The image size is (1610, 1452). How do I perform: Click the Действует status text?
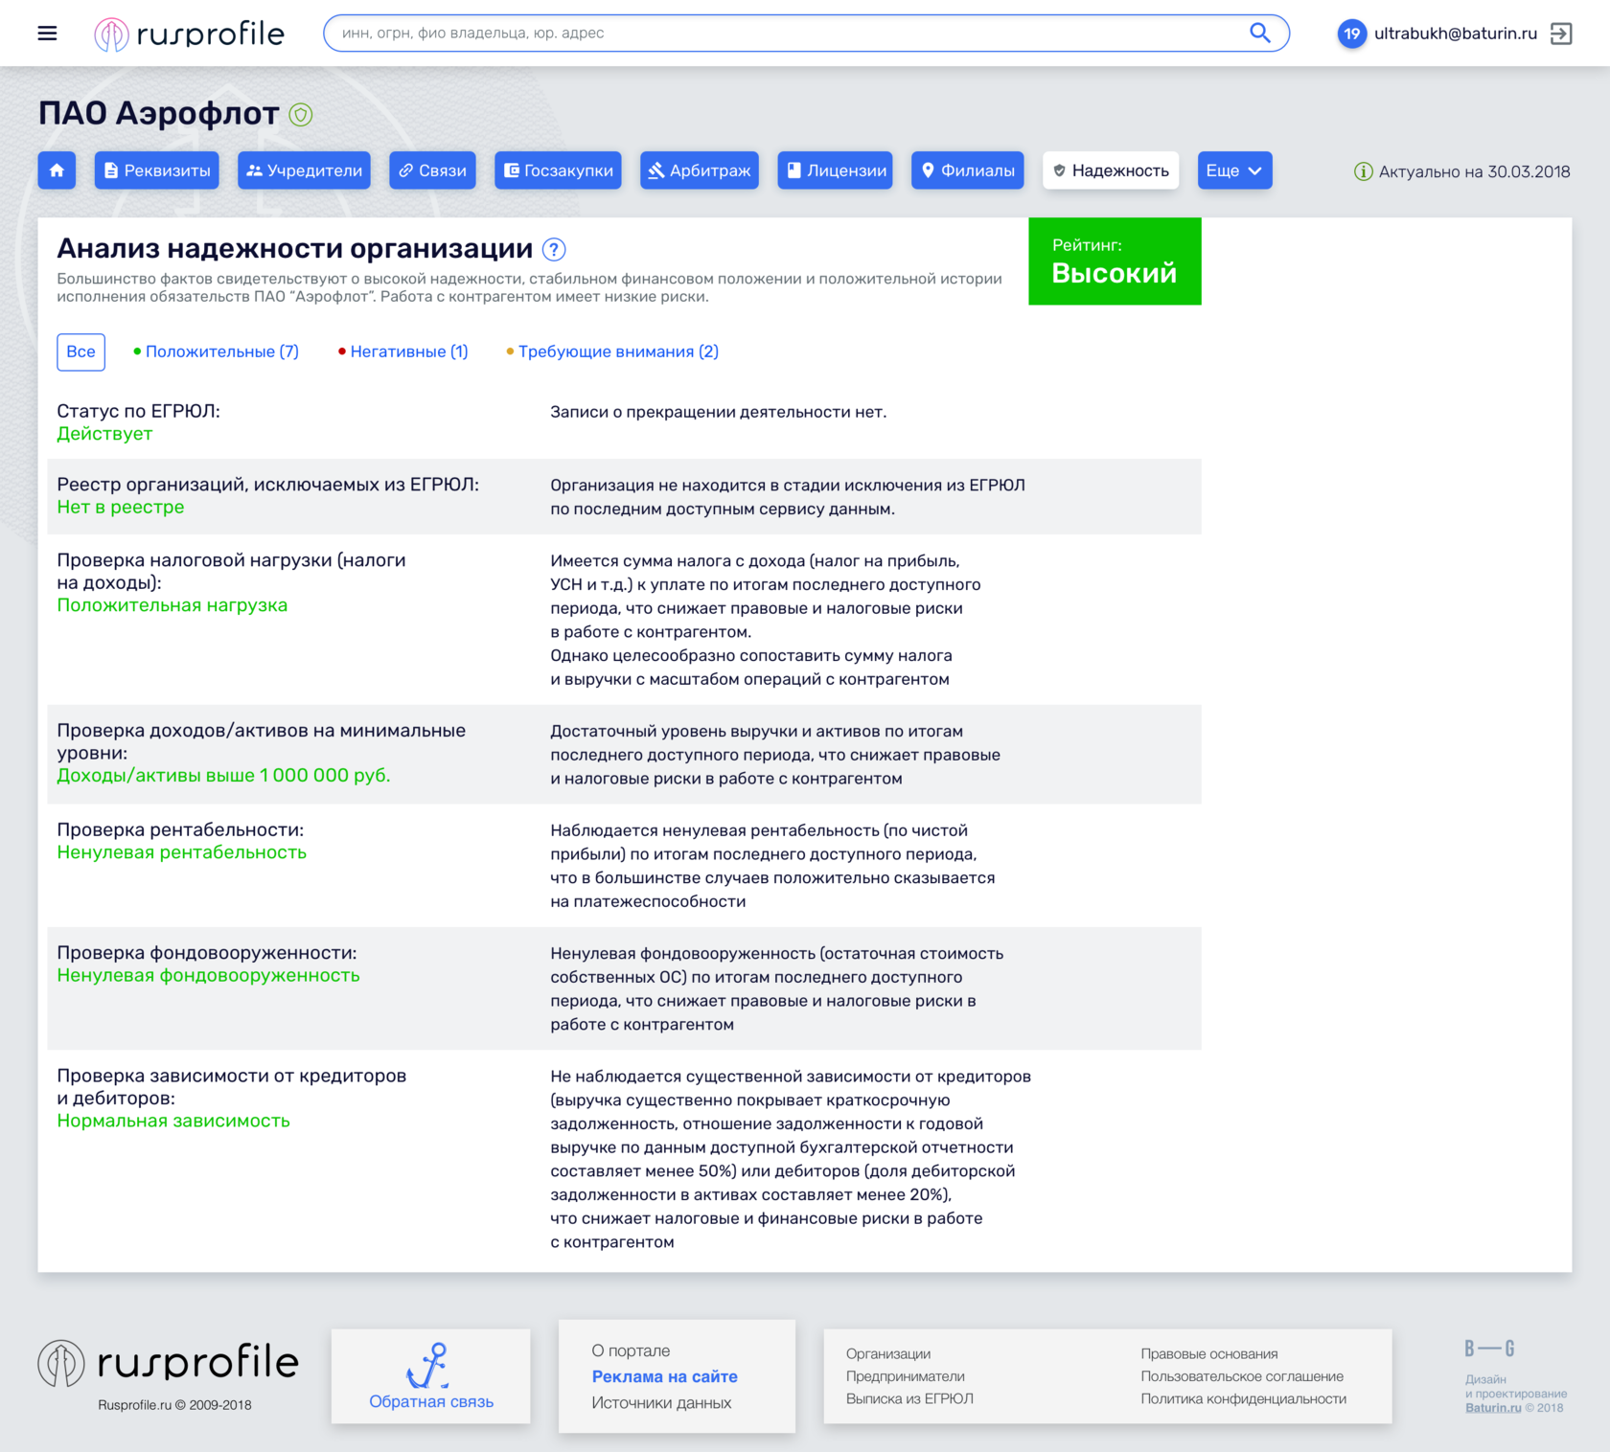pyautogui.click(x=104, y=434)
